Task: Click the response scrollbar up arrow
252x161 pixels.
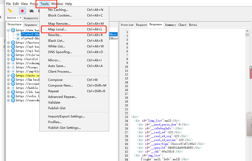Action: tap(247, 31)
